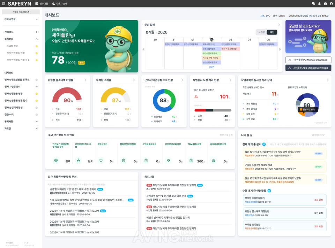The width and height of the screenshot is (335, 248).
Task: Open the 공사내역 확인 및 분기별 보고 notice
Action: coord(166,196)
